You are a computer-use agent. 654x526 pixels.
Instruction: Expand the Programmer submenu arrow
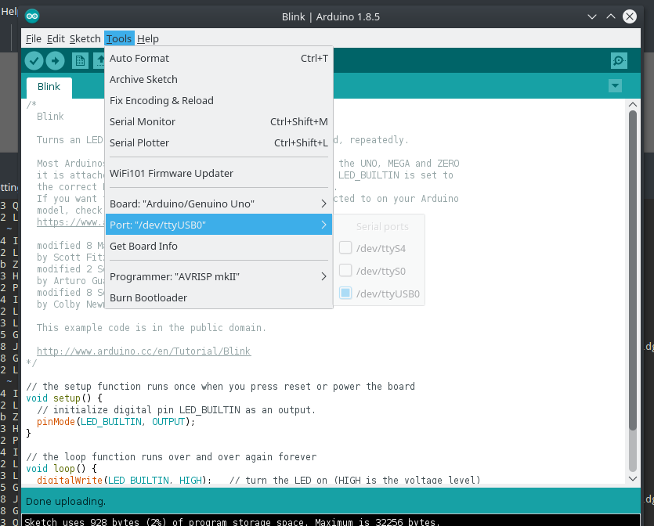point(323,276)
